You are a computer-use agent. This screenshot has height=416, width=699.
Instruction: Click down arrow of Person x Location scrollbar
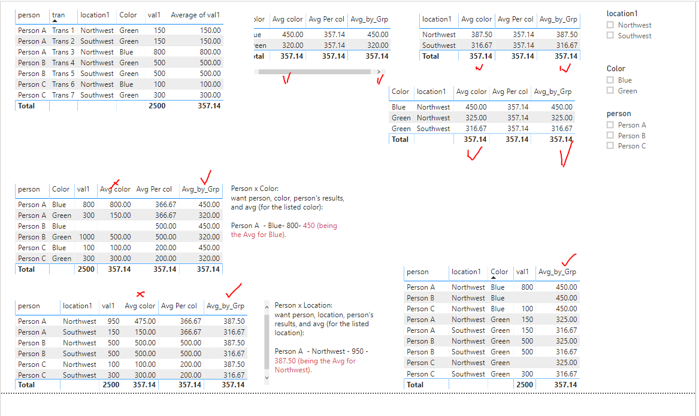coord(267,378)
